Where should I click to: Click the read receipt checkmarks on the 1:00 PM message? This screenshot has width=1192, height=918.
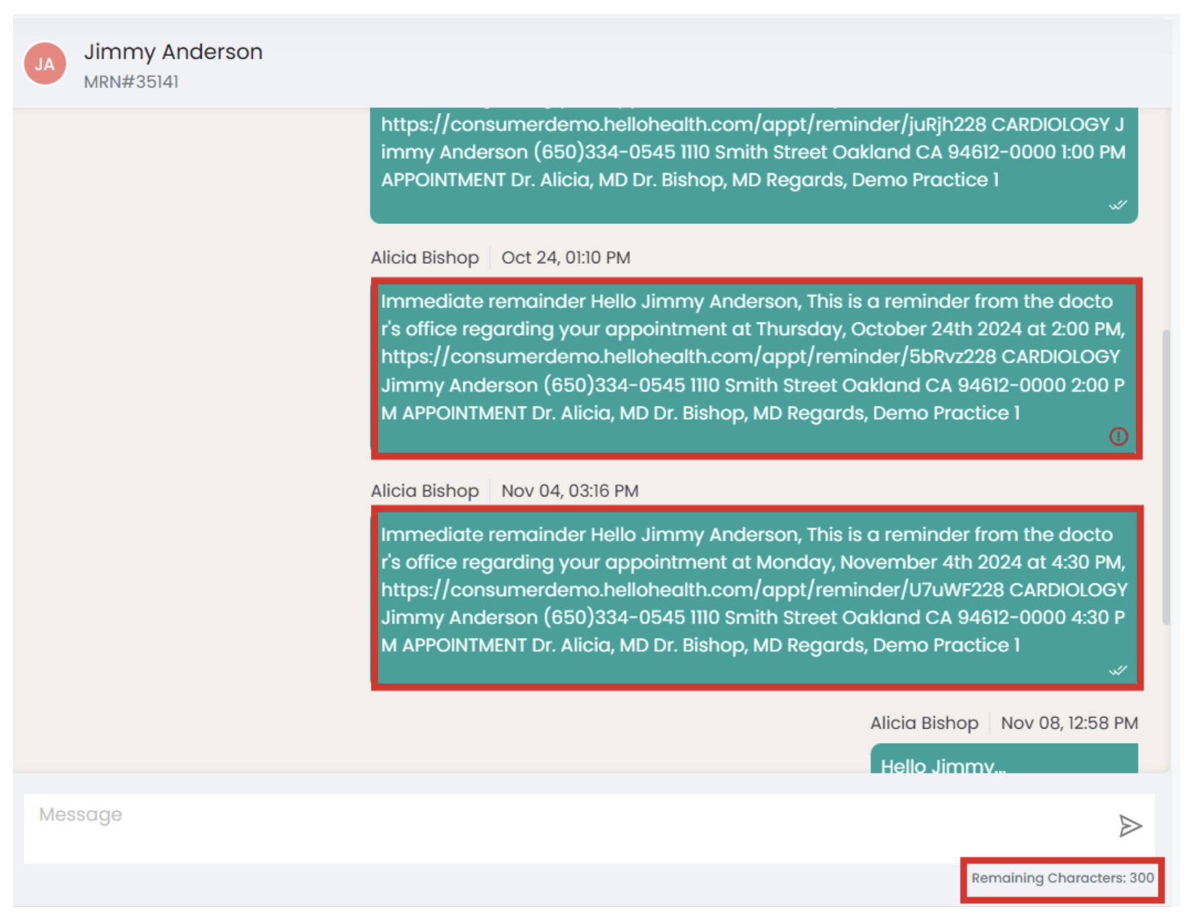(1118, 205)
